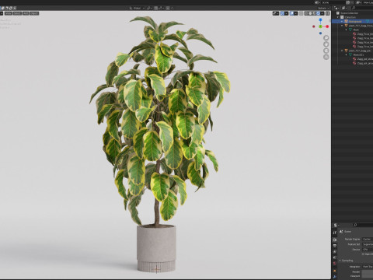Toggle the camera view button
Image resolution: width=373 pixels, height=280 pixels.
point(326,51)
